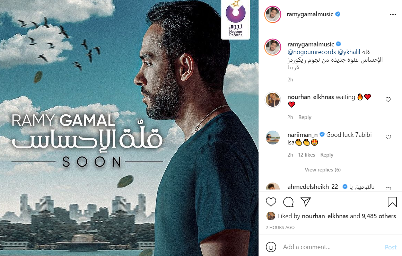This screenshot has width=402, height=256.
Task: Share the post via paper plane icon
Action: point(306,202)
